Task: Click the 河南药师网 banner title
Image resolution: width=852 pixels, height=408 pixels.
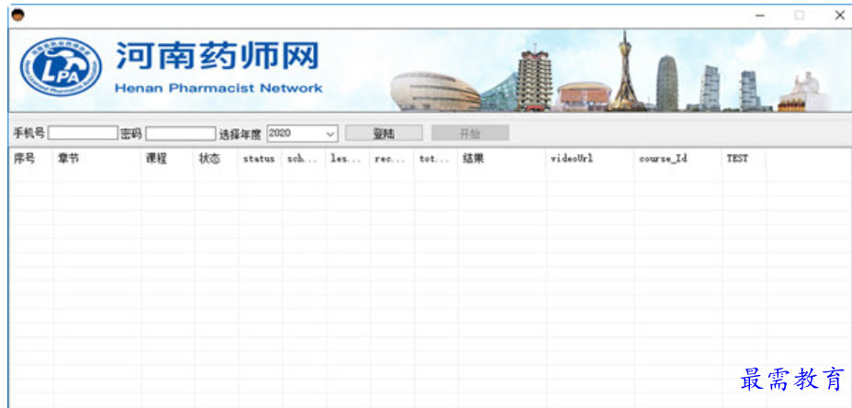Action: click(x=218, y=57)
